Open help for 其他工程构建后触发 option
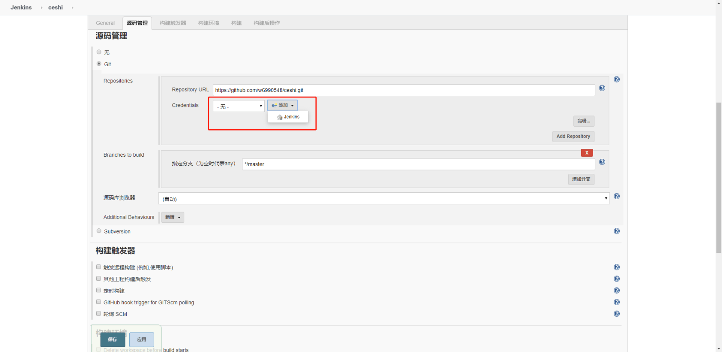 tap(617, 279)
